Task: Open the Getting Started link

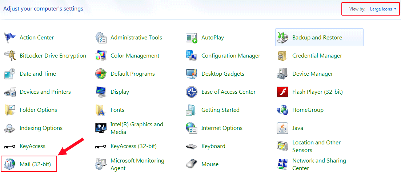Action: 220,110
